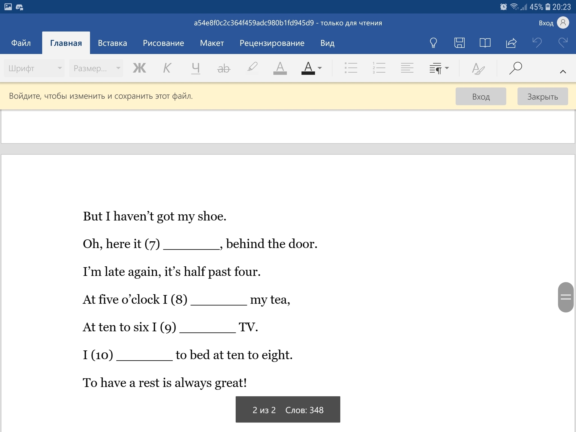
Task: Select the Главная tab
Action: pyautogui.click(x=66, y=43)
